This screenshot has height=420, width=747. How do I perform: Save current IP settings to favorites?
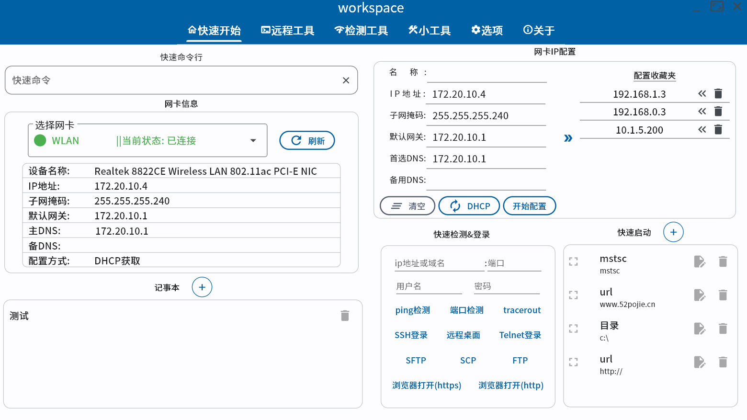[x=568, y=138]
